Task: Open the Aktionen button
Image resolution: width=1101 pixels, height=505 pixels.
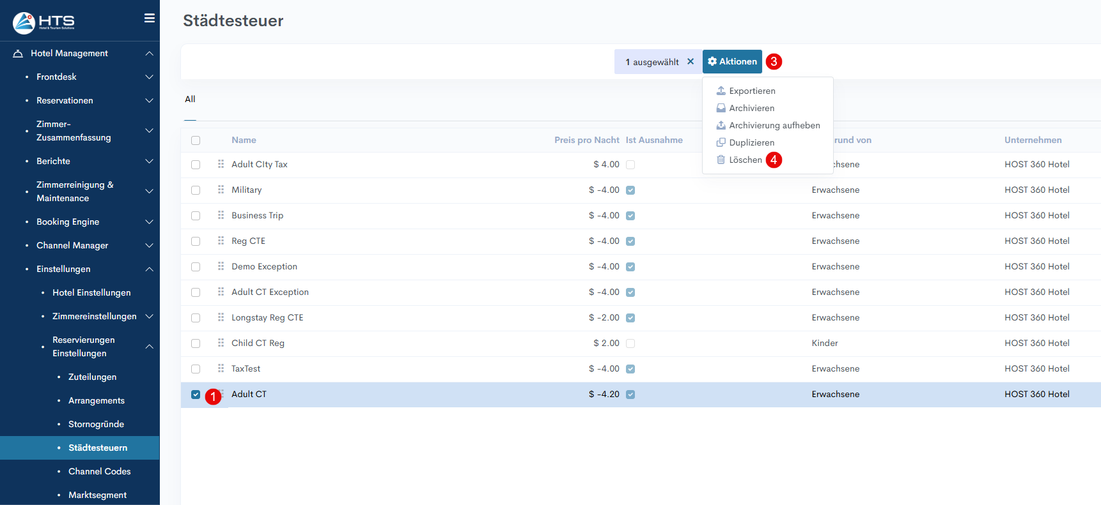Action: pyautogui.click(x=732, y=62)
